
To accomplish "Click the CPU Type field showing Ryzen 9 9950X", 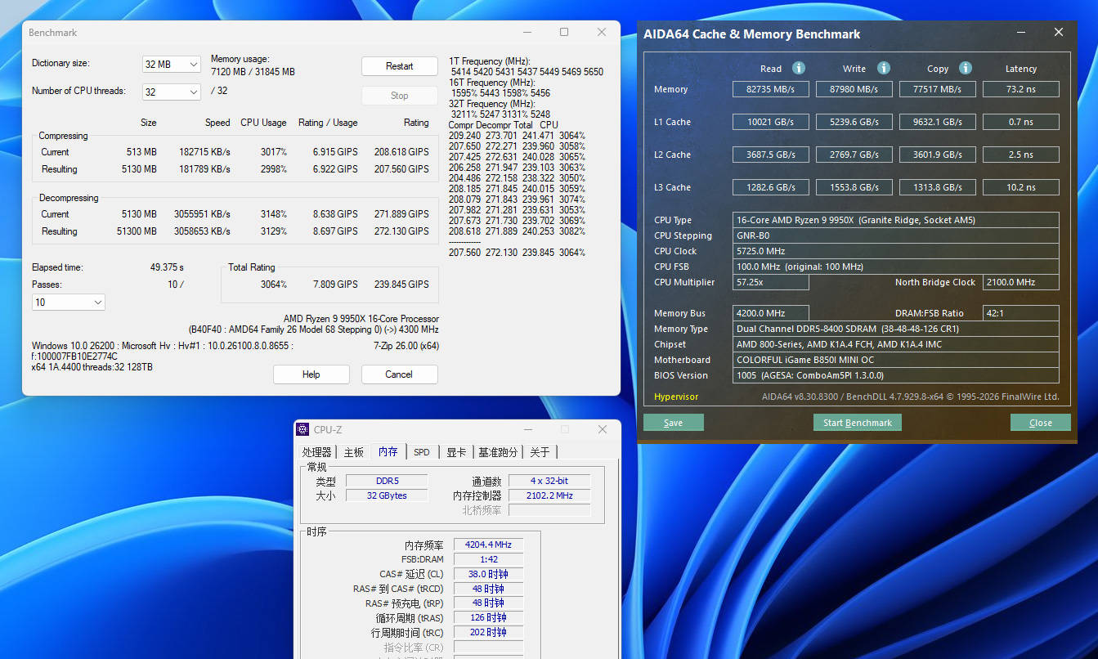I will (896, 220).
